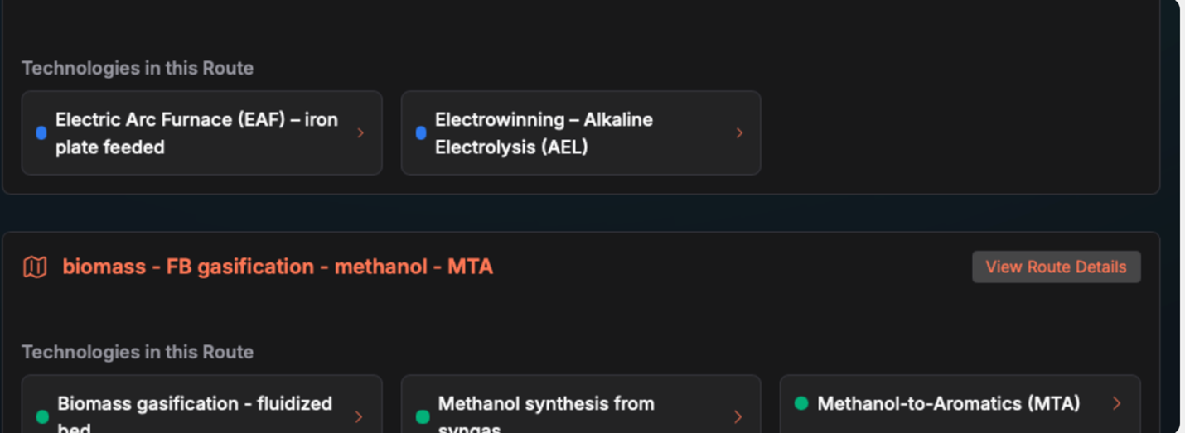
Task: Open the biomass - FB gasification - methanol - MTA route title
Action: click(278, 267)
